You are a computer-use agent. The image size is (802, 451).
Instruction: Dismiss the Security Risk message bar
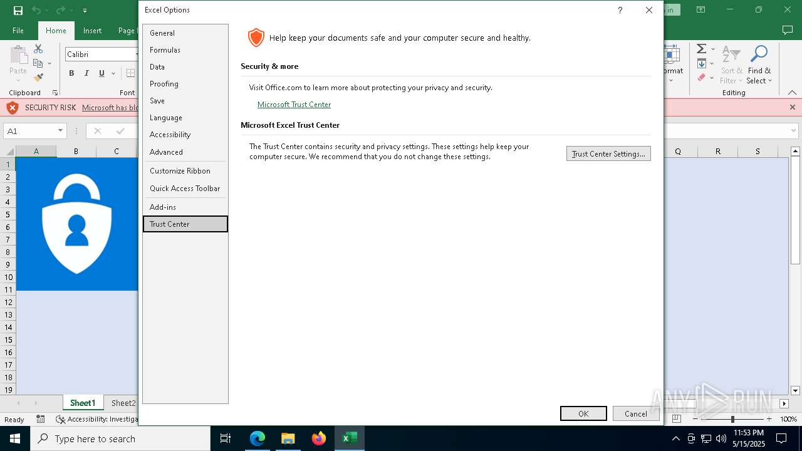(x=792, y=107)
